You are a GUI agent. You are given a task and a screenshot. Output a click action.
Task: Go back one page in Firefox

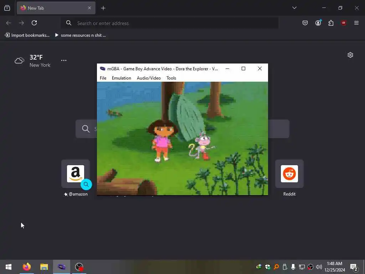click(9, 23)
